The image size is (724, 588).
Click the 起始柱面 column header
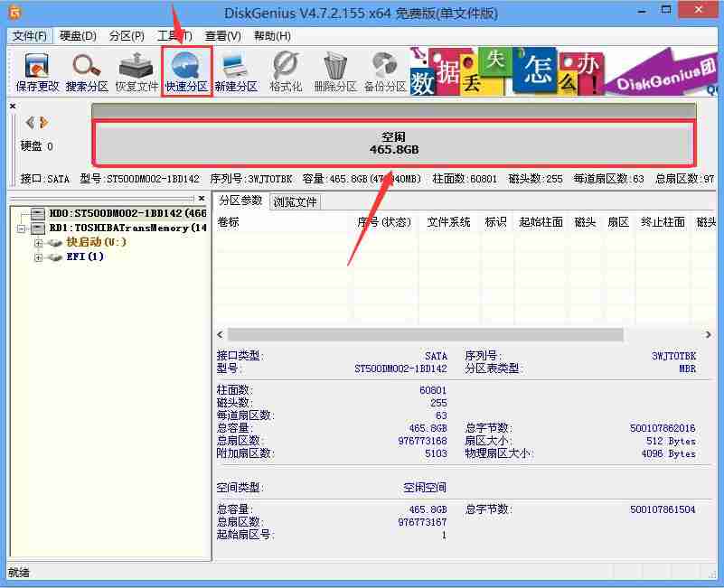click(x=541, y=222)
